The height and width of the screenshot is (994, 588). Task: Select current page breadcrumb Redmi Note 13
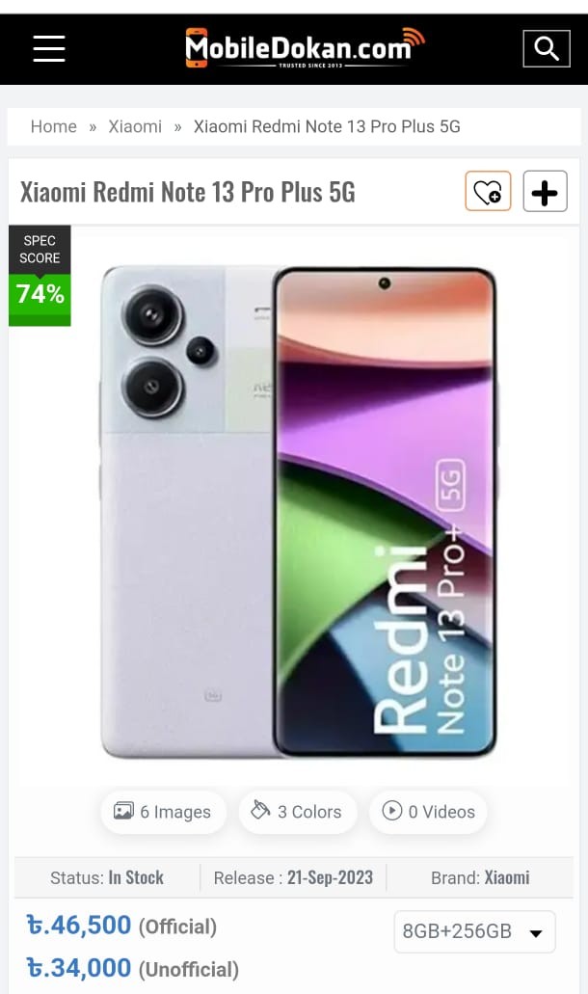327,127
